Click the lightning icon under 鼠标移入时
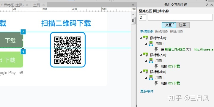Image resolution: width=214 pixels, height=107 pixels. [x=156, y=66]
